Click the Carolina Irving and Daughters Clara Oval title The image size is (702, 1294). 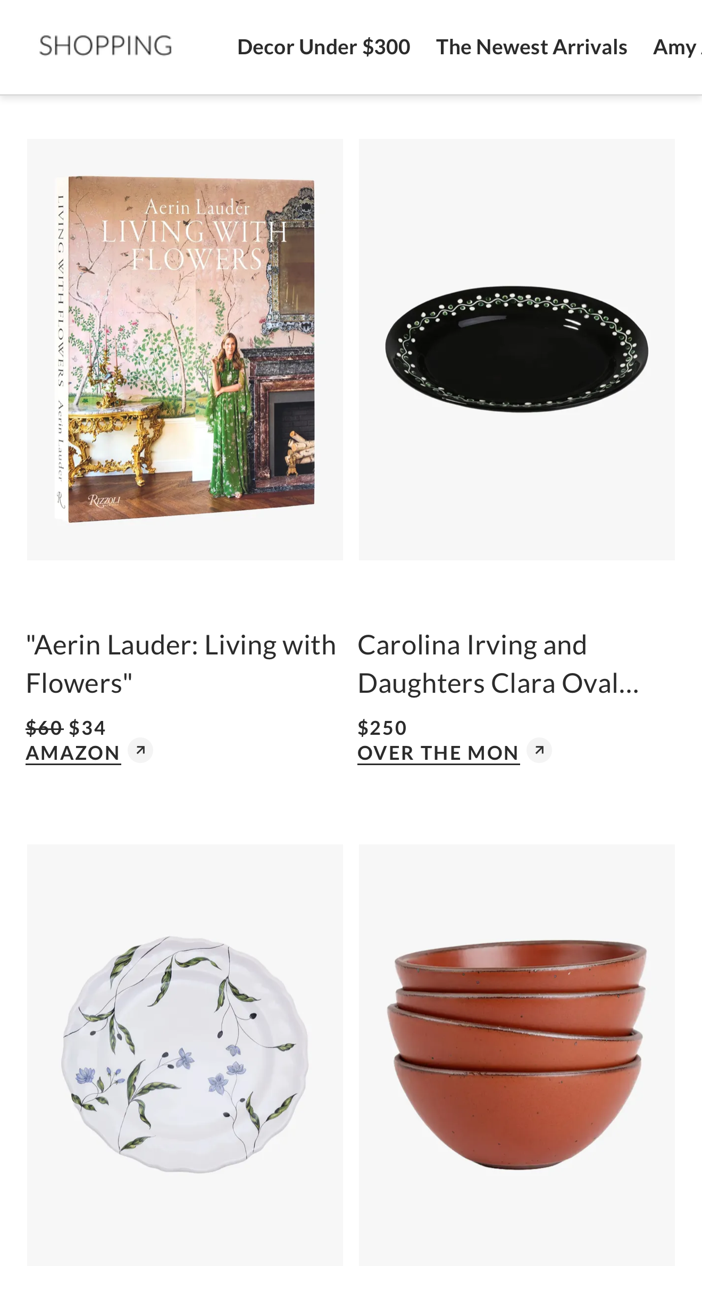point(498,664)
